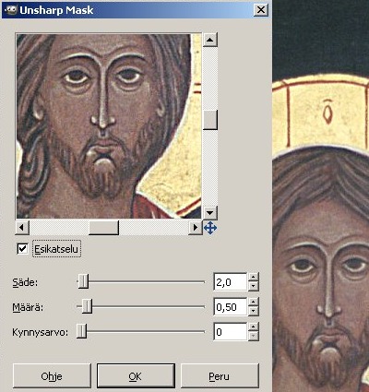Increase Määrä with the up spinner arrow
This screenshot has height=392, width=369.
pyautogui.click(x=253, y=302)
